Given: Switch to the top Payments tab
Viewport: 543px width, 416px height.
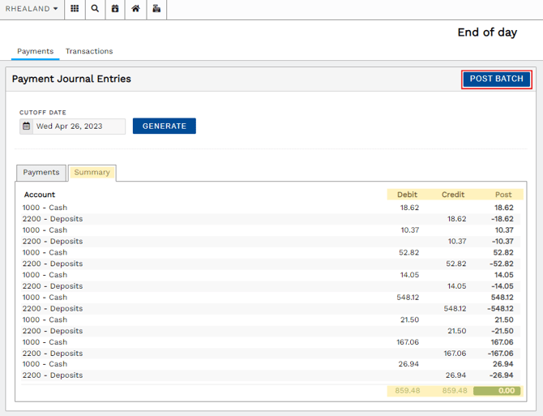Looking at the screenshot, I should point(36,51).
